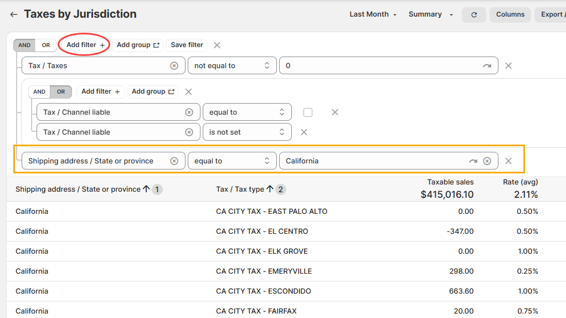Set nested group logic to AND
This screenshot has width=566, height=318.
pos(39,92)
